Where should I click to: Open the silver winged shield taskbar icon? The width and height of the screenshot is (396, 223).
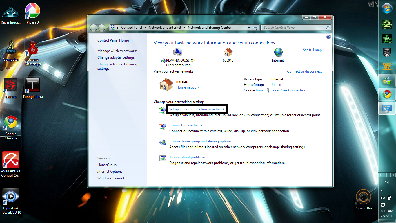pyautogui.click(x=387, y=52)
